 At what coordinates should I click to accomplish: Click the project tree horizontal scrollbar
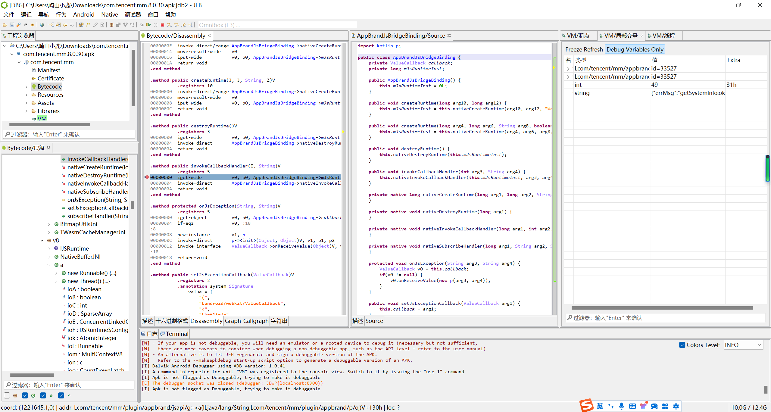[x=50, y=124]
